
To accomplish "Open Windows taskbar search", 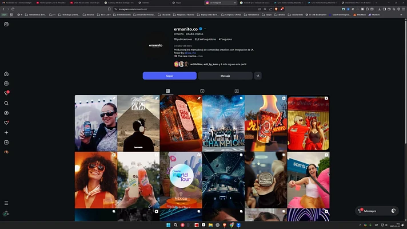I will (x=175, y=225).
